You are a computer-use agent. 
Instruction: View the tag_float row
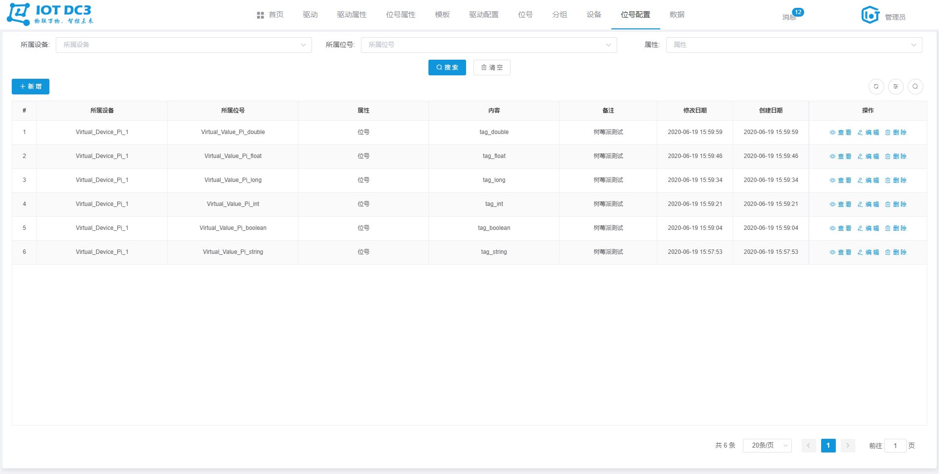point(840,157)
